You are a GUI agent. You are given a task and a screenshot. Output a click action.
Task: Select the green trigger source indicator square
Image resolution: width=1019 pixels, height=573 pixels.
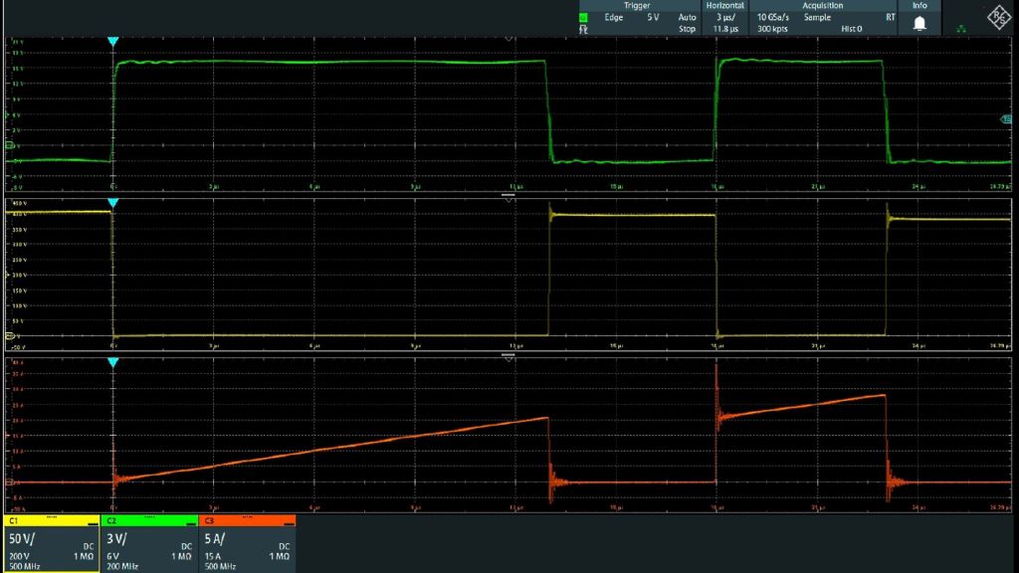tap(582, 17)
